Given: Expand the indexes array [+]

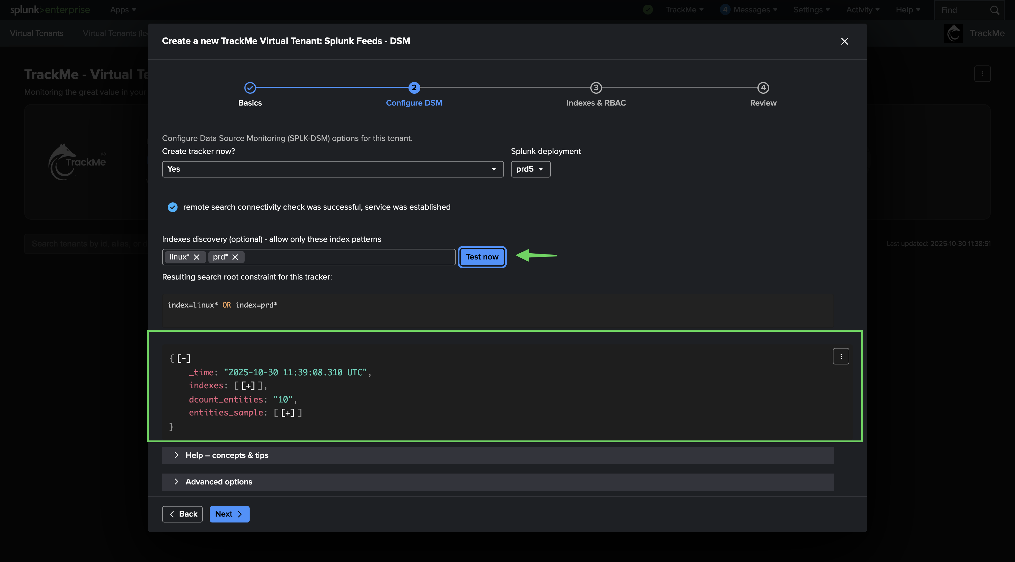Looking at the screenshot, I should (x=248, y=386).
